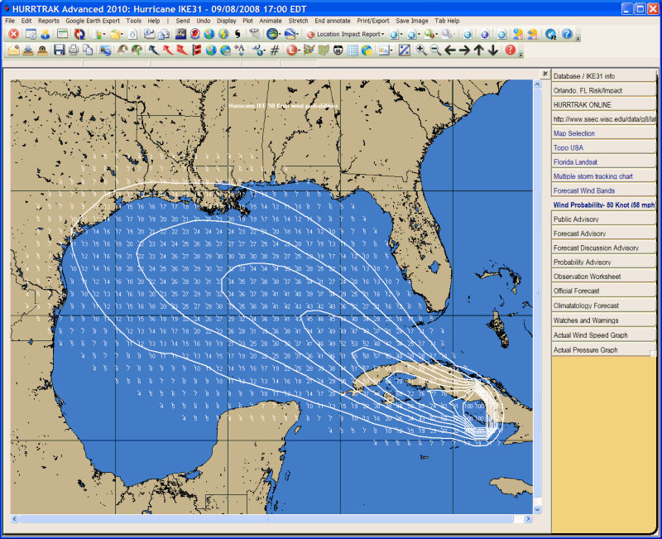Open the Public Advisory tab
Screen dimensions: 662x539
(x=604, y=219)
